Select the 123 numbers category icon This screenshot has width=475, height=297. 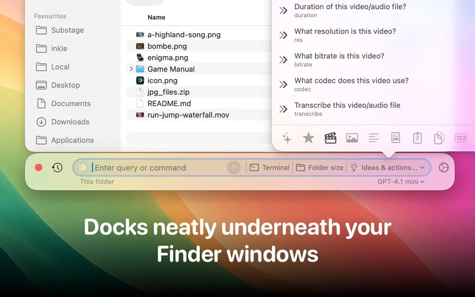[x=461, y=138]
